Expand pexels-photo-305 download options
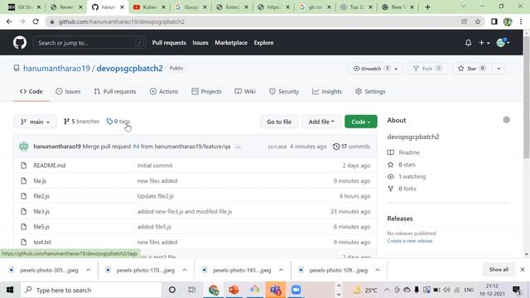This screenshot has height=298, width=530. click(89, 270)
